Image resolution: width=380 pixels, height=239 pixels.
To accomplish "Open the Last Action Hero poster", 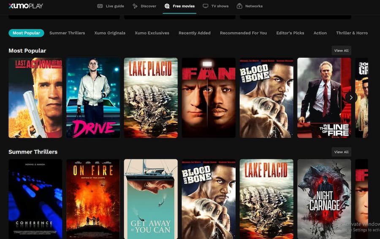I will pos(35,98).
